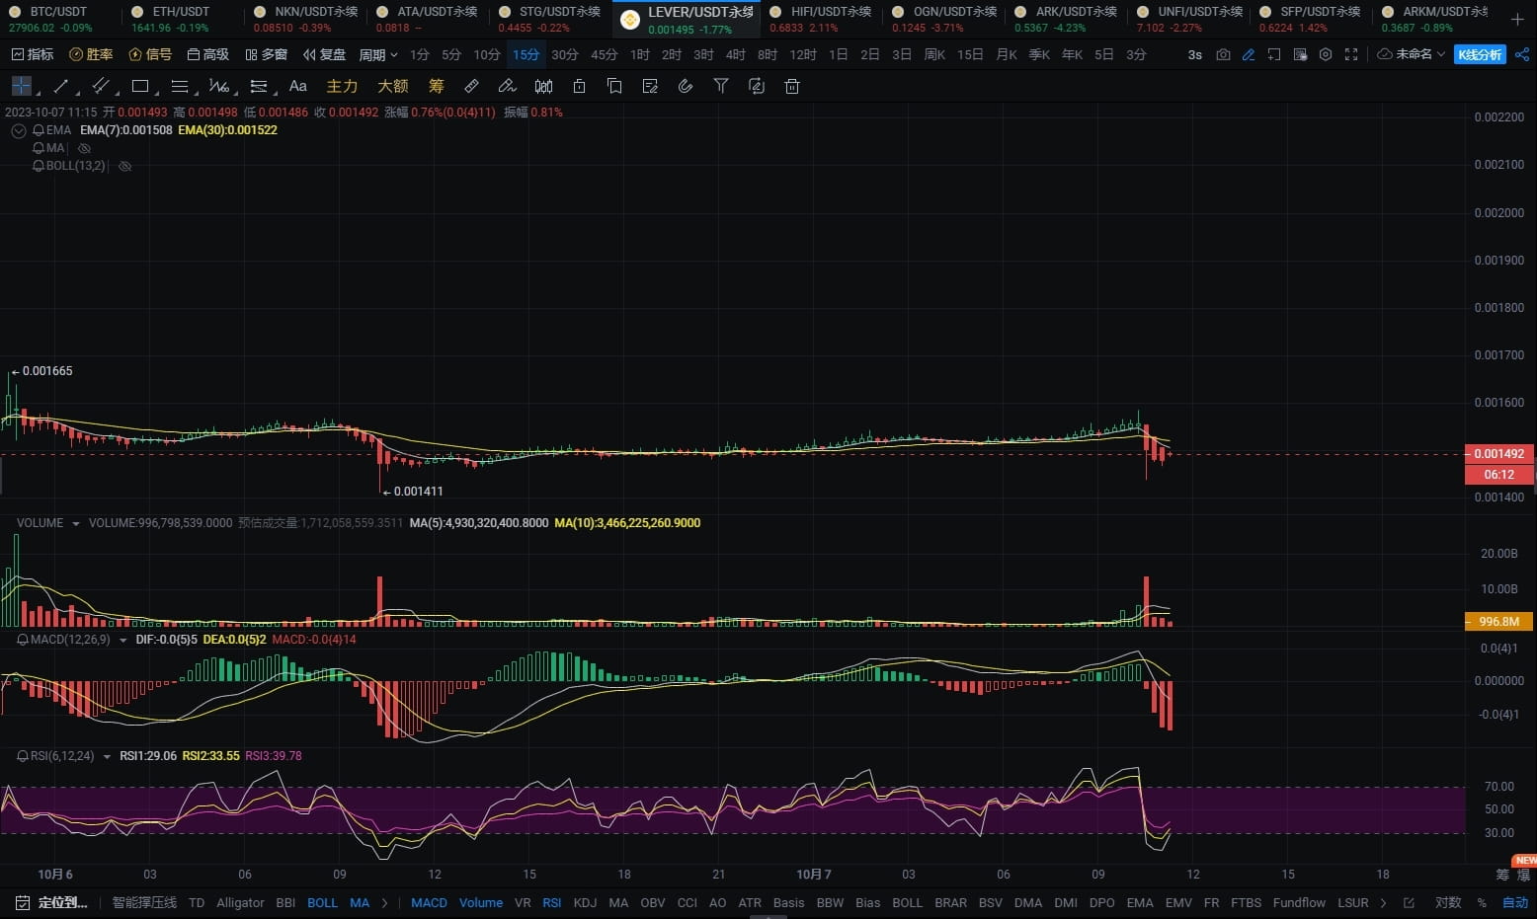Open the ruler measurement tool
This screenshot has height=919, width=1537.
(x=472, y=87)
